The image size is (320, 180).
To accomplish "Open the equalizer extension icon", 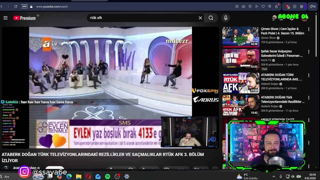I will tap(295, 6).
